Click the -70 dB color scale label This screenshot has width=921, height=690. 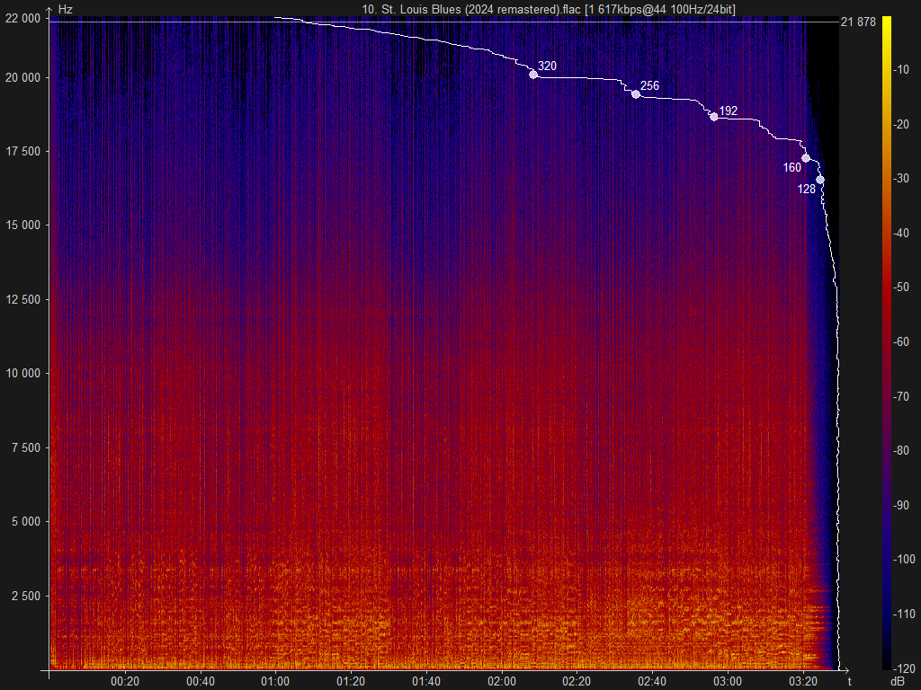[901, 396]
